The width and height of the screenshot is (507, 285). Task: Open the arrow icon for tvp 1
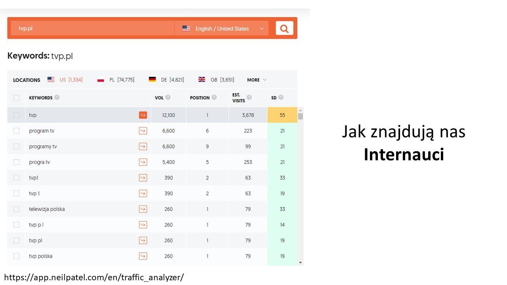143,194
